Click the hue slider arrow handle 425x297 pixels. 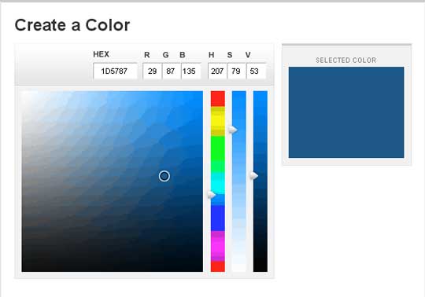coord(212,195)
